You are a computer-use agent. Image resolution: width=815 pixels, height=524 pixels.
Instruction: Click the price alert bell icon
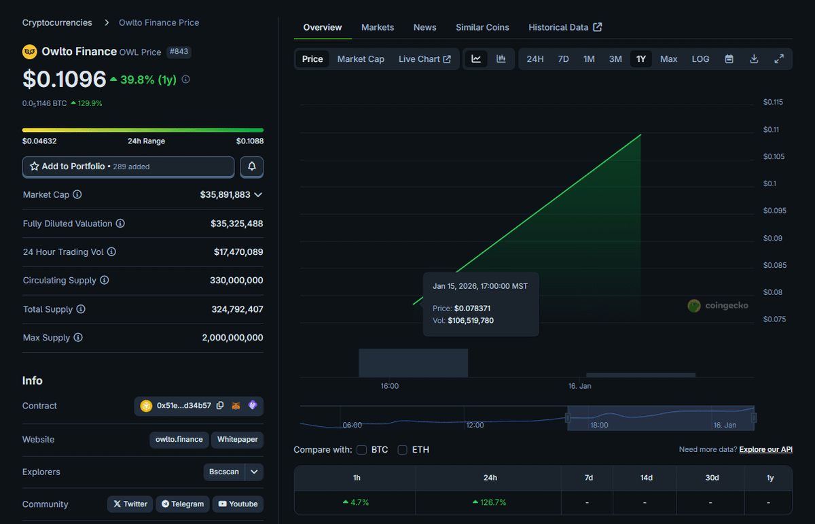coord(252,167)
